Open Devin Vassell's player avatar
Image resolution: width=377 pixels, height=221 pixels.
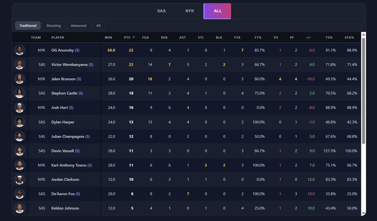pos(19,151)
